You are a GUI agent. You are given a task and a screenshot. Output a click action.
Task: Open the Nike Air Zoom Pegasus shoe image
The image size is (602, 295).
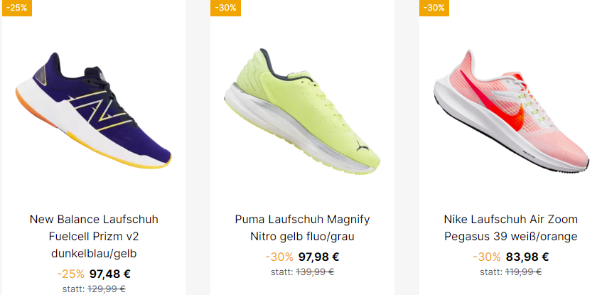coord(511,110)
